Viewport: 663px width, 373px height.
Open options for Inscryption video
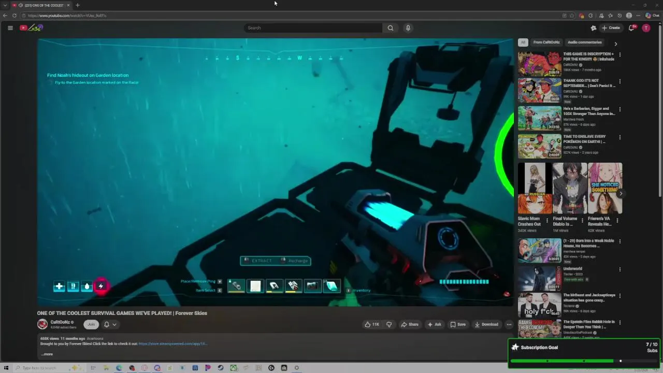click(619, 54)
